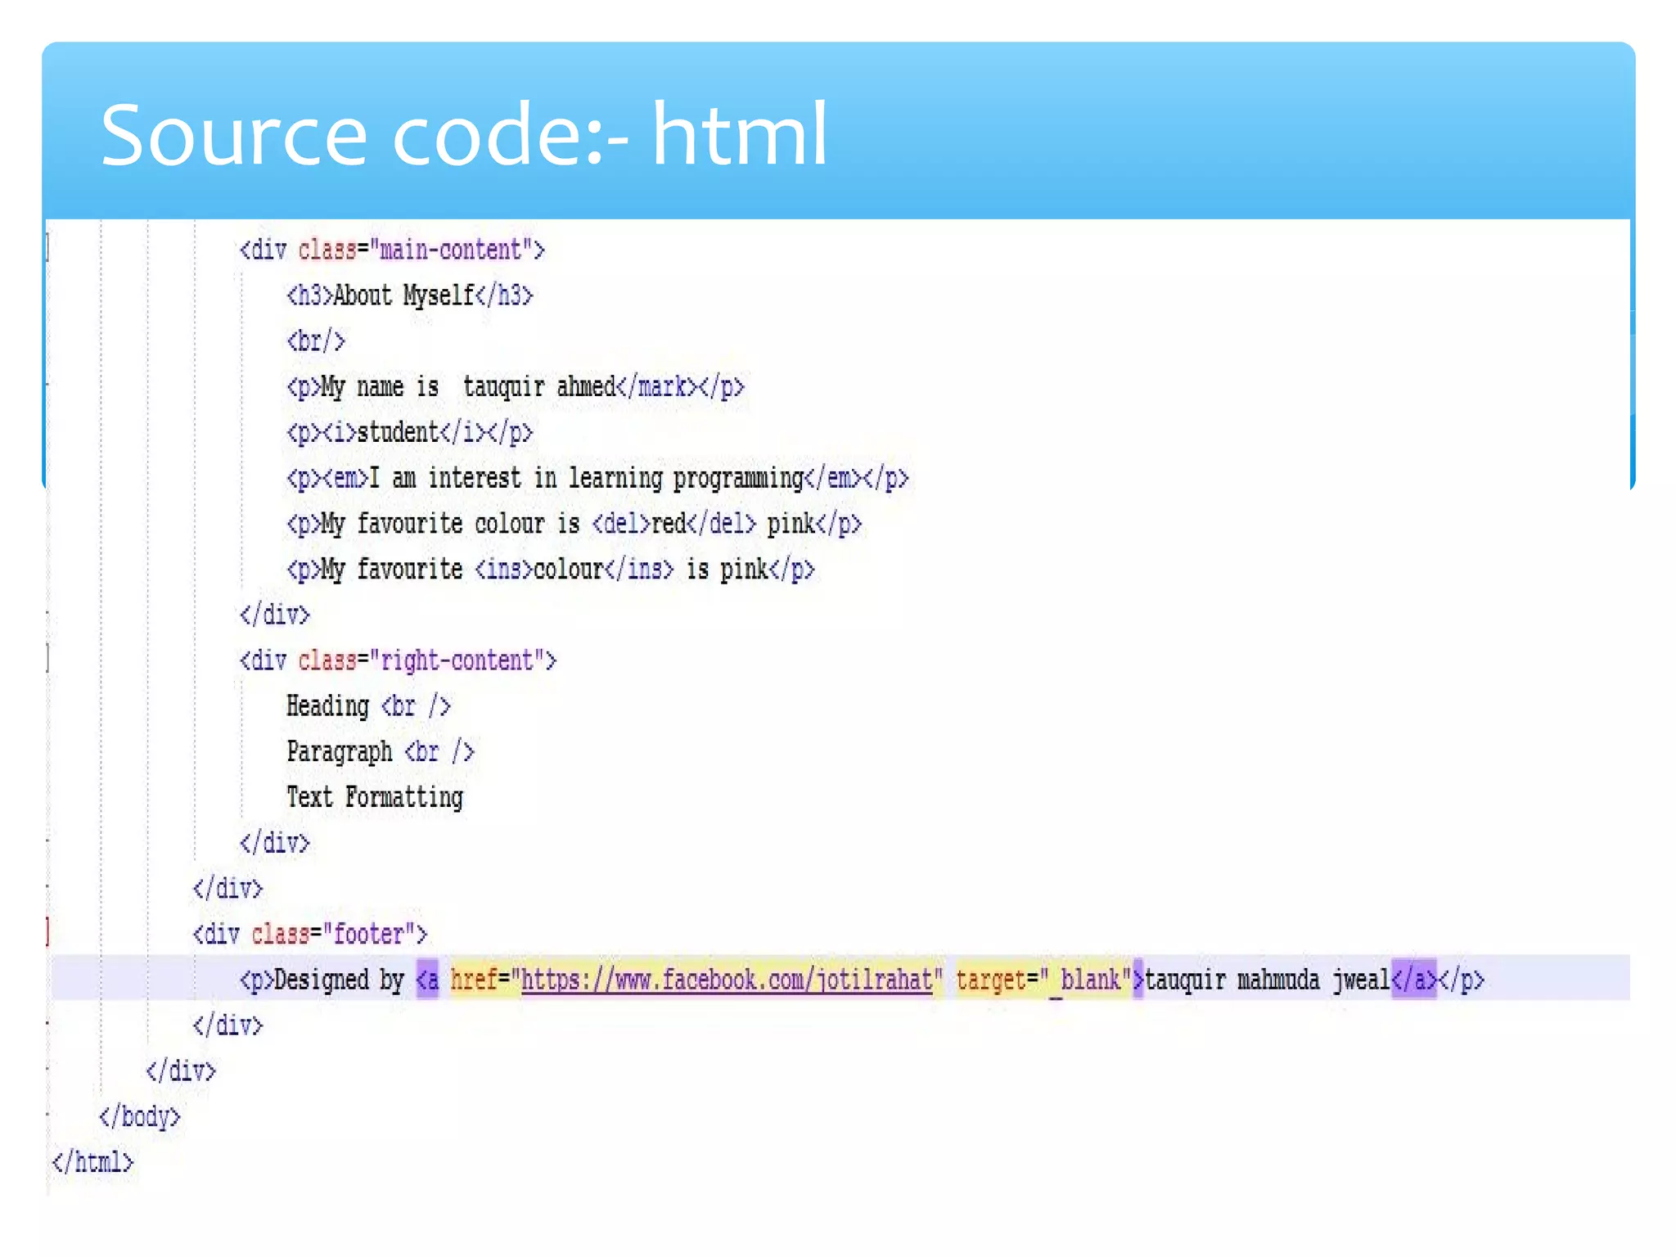Image resolution: width=1676 pixels, height=1257 pixels.
Task: Click the <del> tag before red
Action: 620,523
